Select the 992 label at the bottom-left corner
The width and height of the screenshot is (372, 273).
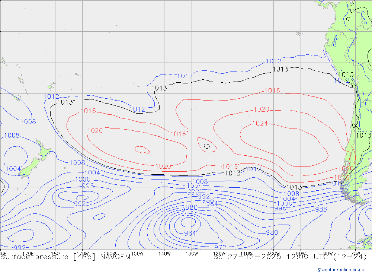click(20, 248)
